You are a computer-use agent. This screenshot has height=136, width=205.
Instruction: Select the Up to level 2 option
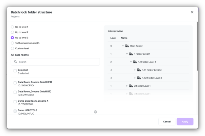(x=12, y=32)
